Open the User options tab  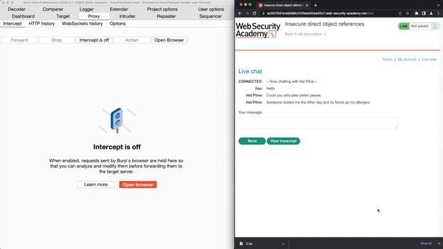coord(211,9)
